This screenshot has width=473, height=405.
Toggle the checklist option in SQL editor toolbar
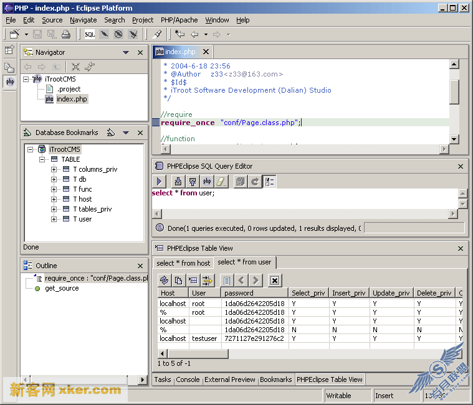pyautogui.click(x=269, y=182)
